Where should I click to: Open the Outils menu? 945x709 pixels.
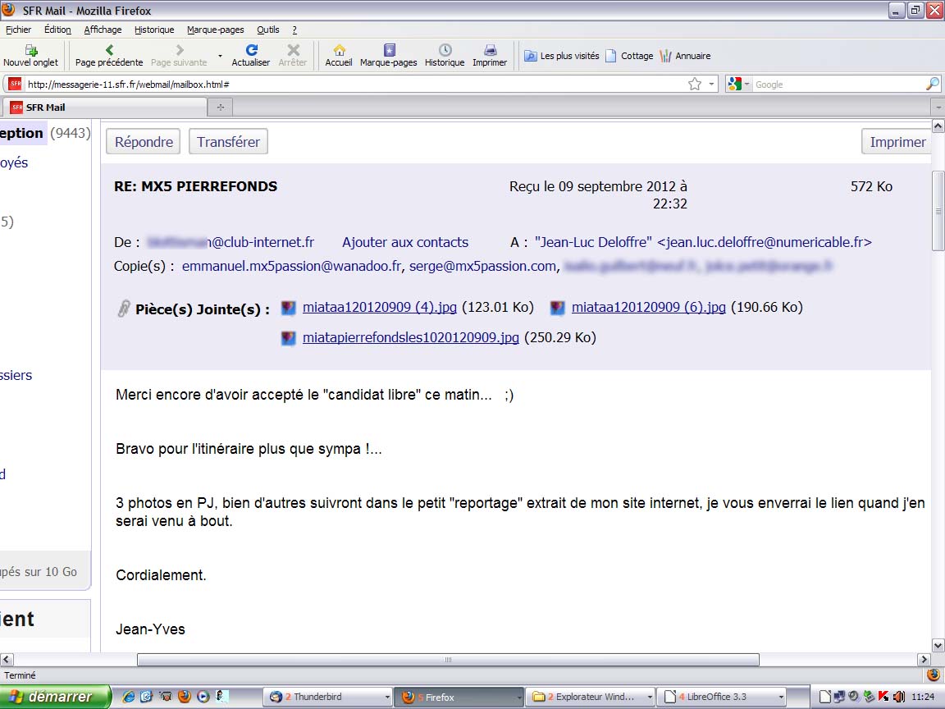pyautogui.click(x=267, y=30)
